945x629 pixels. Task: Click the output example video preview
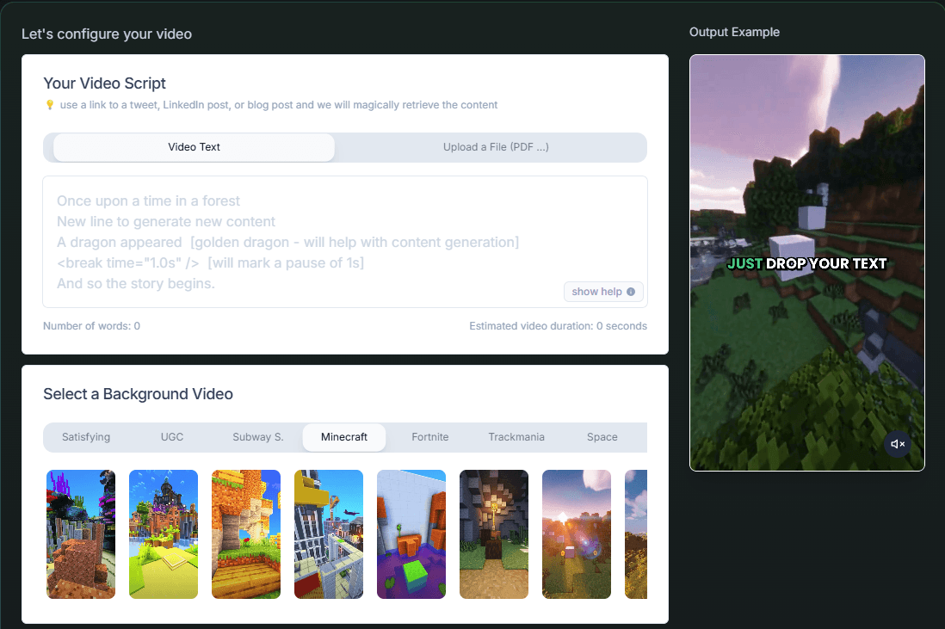click(807, 262)
